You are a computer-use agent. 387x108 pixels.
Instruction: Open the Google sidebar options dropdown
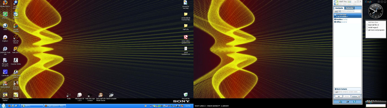tap(382, 1)
